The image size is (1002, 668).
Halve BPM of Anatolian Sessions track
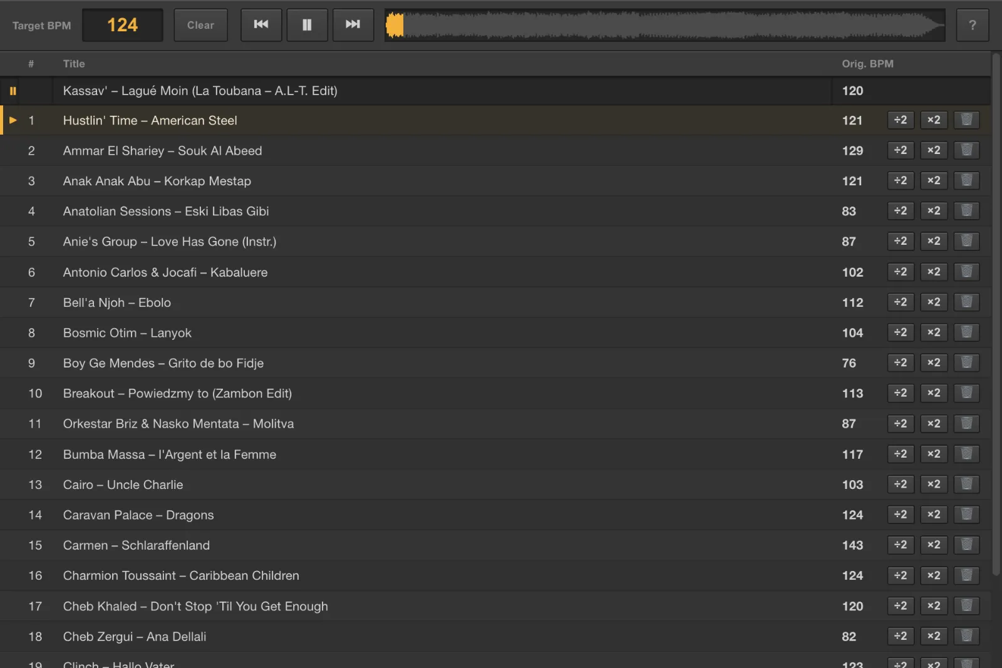[x=901, y=211]
